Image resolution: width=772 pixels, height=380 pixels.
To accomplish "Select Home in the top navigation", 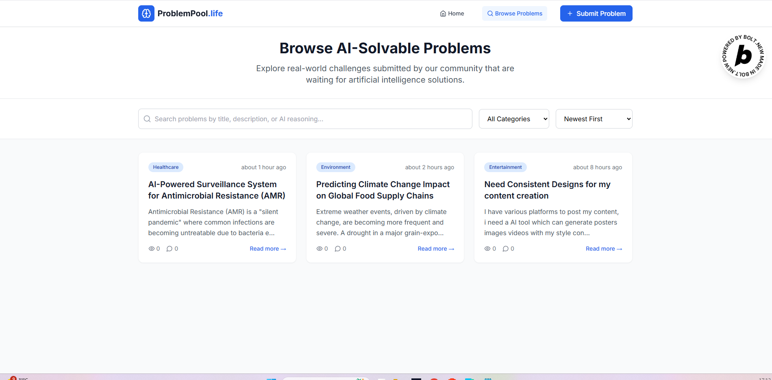I will [452, 13].
